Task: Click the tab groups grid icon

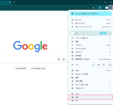Action: tap(72, 52)
